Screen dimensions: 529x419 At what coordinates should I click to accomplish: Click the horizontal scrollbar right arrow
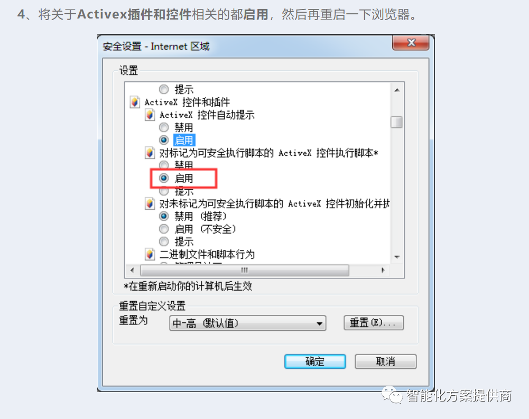[x=383, y=270]
